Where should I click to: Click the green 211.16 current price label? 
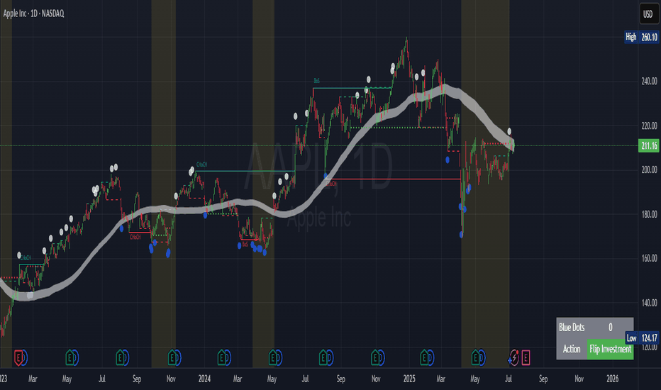click(x=649, y=146)
